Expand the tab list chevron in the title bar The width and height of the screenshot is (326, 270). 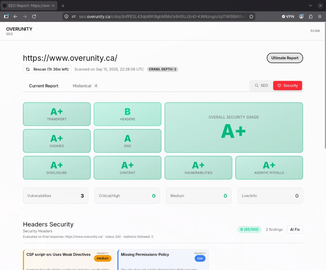pyautogui.click(x=310, y=6)
